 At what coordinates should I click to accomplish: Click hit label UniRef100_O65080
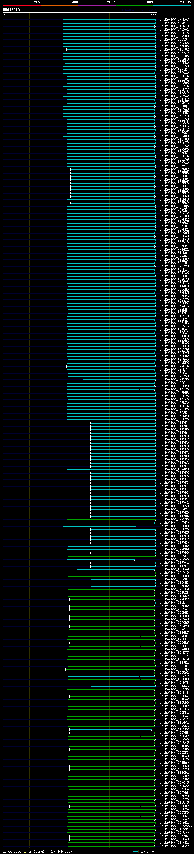coord(174,73)
